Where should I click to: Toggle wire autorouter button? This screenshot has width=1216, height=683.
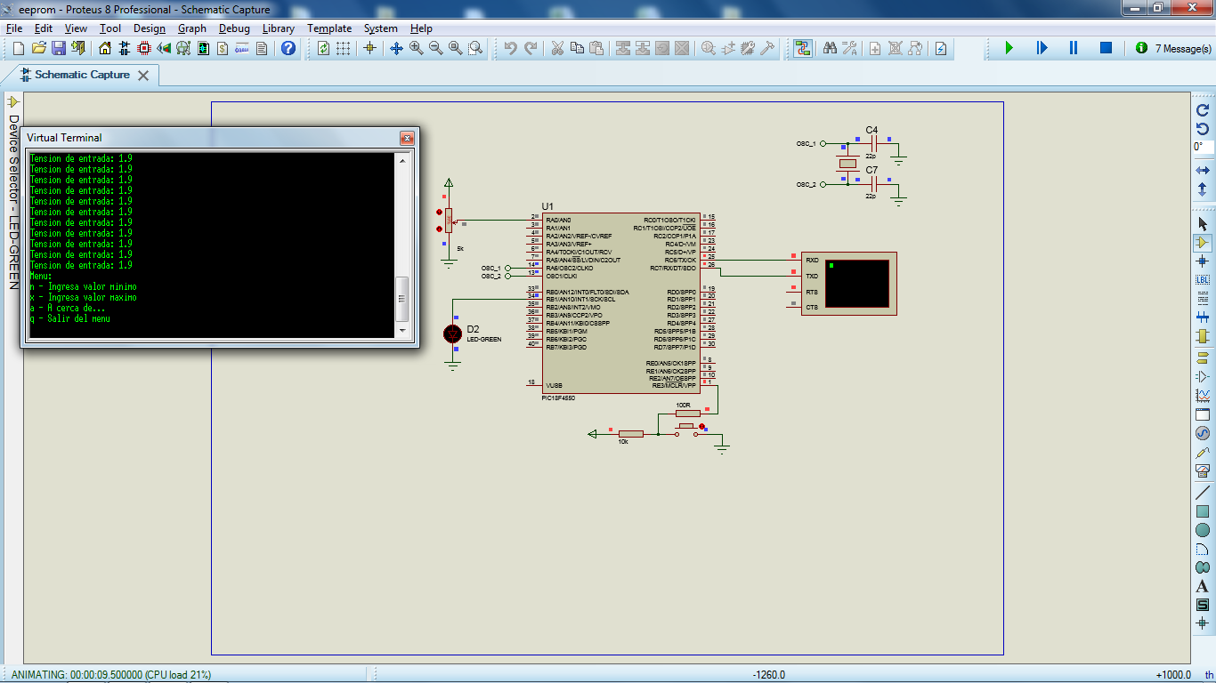tap(803, 48)
